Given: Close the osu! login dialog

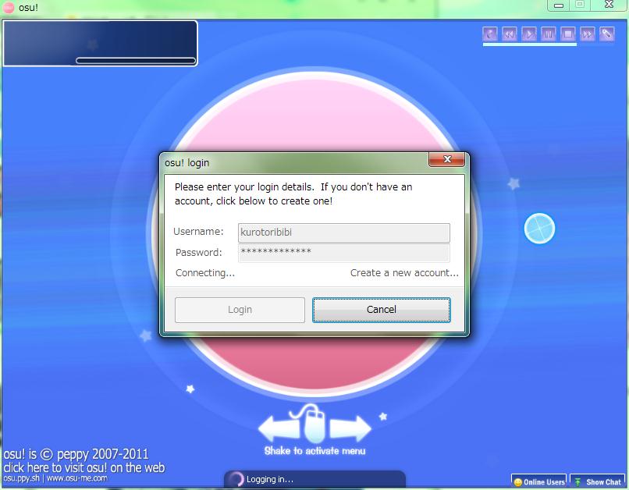Looking at the screenshot, I should point(447,159).
